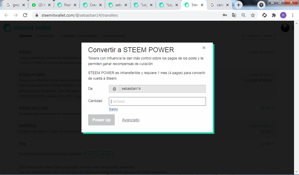Click the De field with sebastian14

pos(163,89)
